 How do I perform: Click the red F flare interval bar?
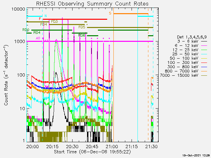(75, 19)
